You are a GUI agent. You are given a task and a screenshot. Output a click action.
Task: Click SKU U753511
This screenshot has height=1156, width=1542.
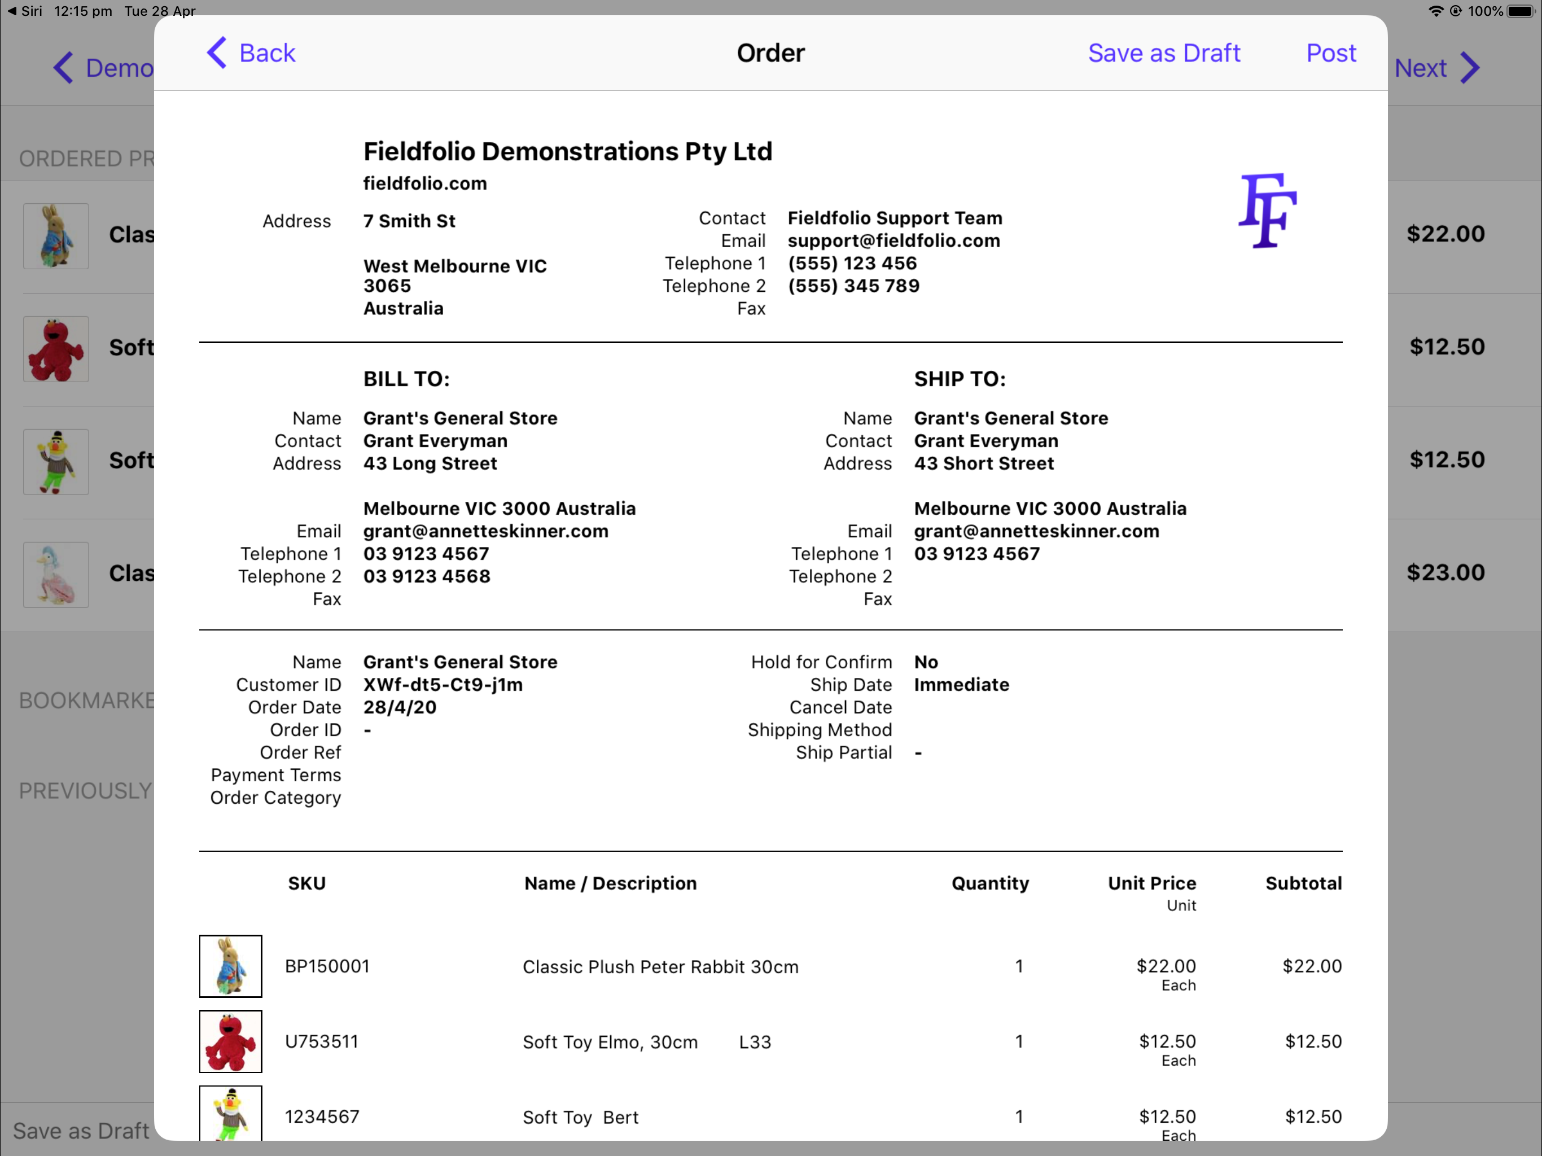coord(321,1041)
